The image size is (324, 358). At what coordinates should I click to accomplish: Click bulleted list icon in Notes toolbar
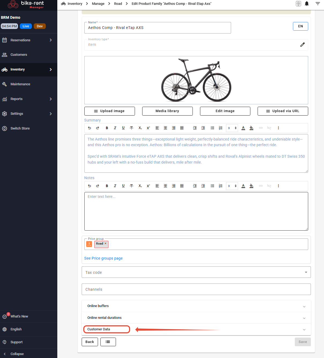[212, 186]
